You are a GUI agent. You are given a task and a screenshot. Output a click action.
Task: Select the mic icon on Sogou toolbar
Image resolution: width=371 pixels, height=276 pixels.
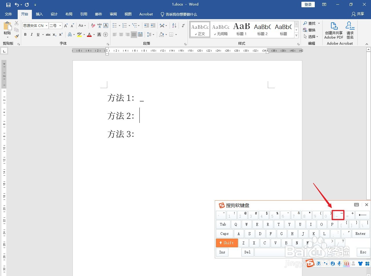coord(339,263)
